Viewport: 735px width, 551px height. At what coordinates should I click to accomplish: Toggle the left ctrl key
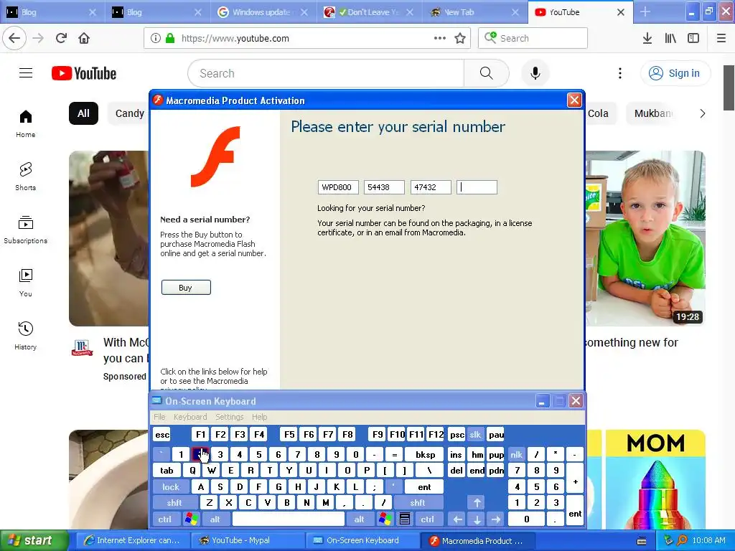164,519
